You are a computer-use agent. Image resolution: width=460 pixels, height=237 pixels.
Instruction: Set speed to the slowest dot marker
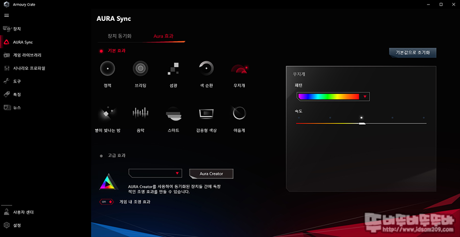tap(298, 118)
